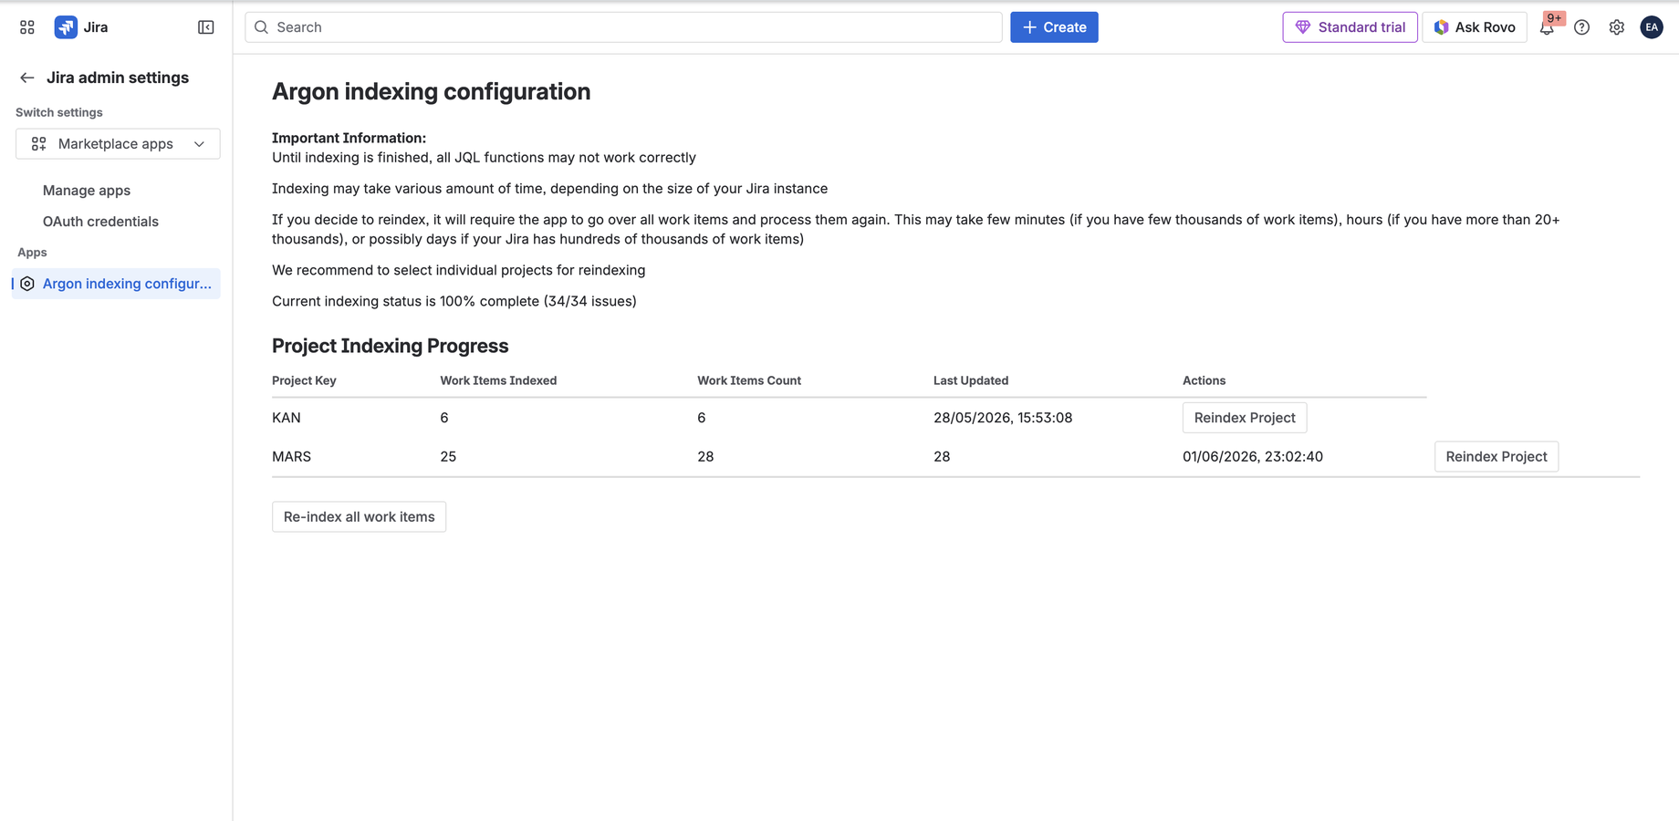Click the Jira admin settings heading
This screenshot has height=821, width=1679.
click(118, 78)
